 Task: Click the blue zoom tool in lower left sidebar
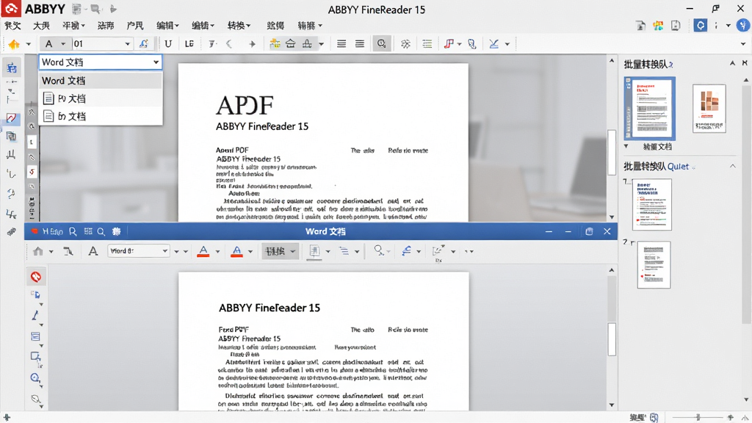pos(35,378)
